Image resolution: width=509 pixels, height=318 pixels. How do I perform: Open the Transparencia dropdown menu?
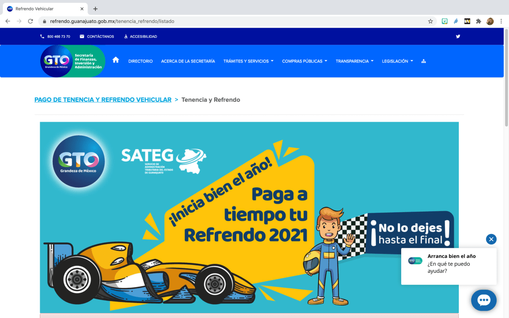pos(354,61)
